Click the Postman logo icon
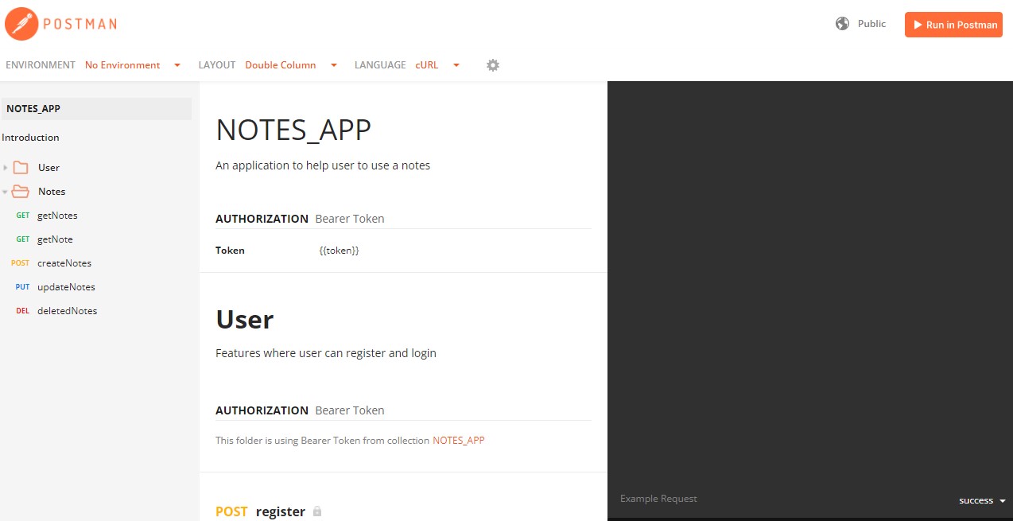 21,23
